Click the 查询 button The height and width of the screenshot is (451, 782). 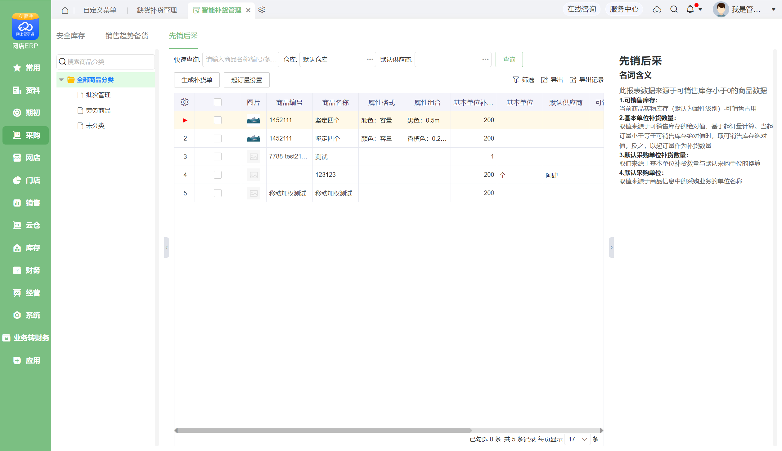pyautogui.click(x=509, y=59)
